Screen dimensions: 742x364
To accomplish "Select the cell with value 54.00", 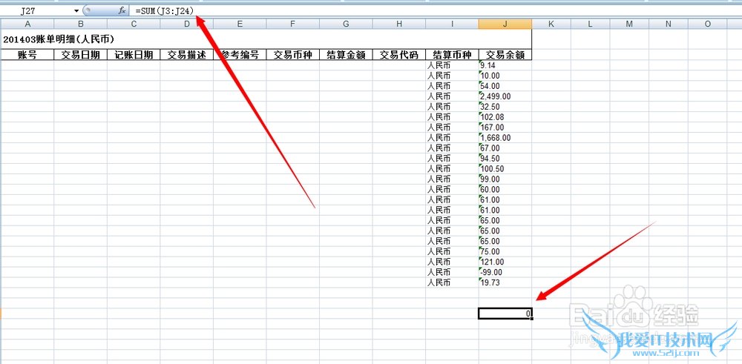I will tap(505, 86).
